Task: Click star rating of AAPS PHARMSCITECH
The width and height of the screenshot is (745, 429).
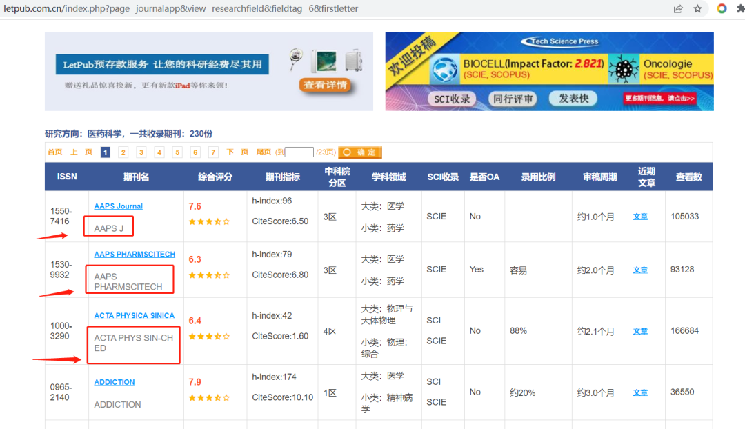Action: 209,275
